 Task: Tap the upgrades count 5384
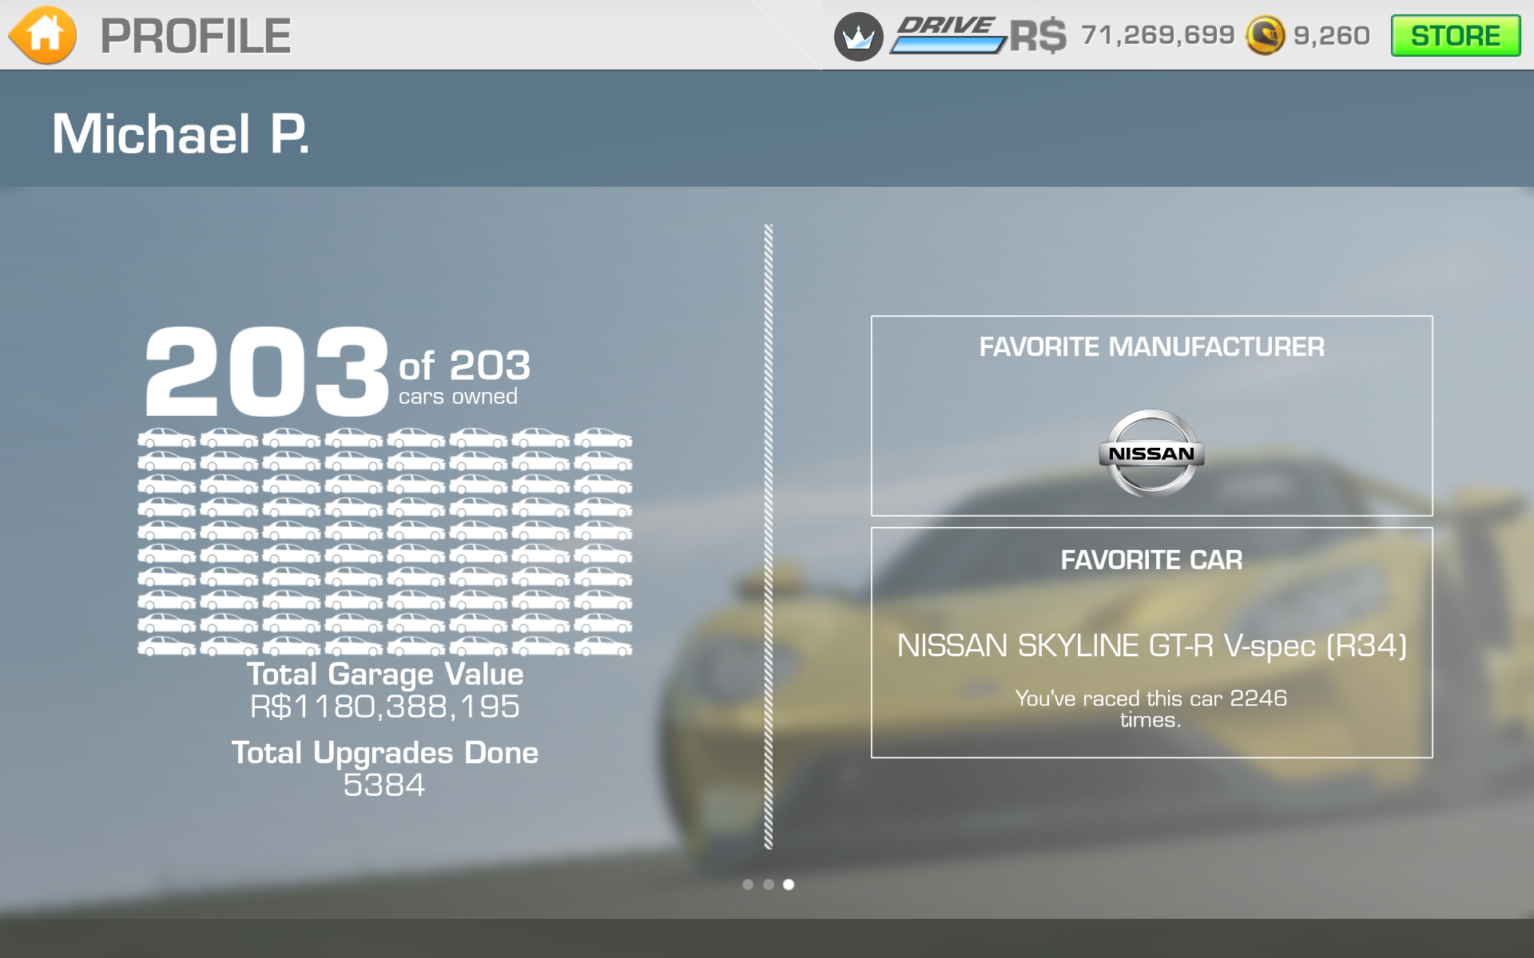point(384,785)
